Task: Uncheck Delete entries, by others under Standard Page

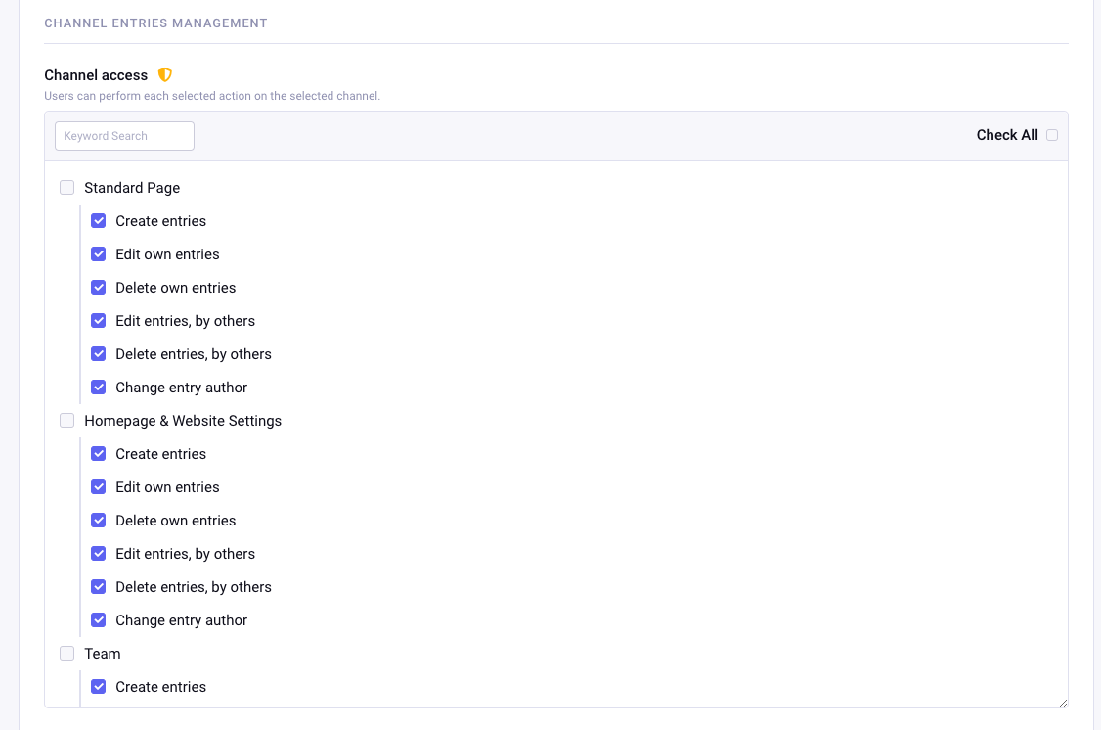Action: pos(99,353)
